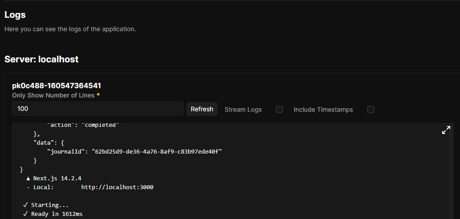Click the Server: localhost heading
The image size is (460, 219).
click(x=41, y=59)
